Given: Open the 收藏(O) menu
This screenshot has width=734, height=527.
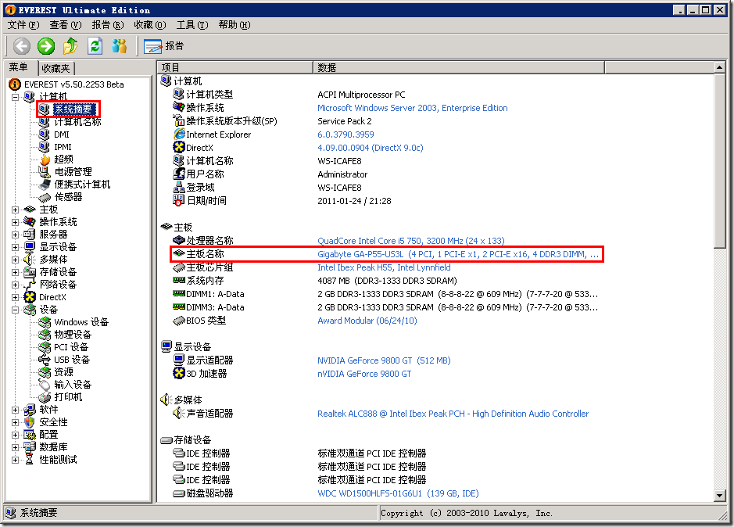Looking at the screenshot, I should coord(150,25).
